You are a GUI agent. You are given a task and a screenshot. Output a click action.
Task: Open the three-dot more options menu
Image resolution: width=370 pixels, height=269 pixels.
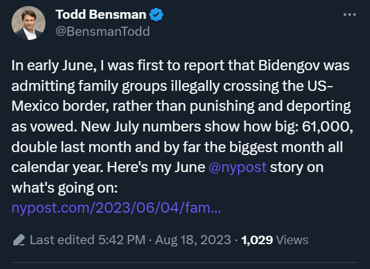(349, 15)
